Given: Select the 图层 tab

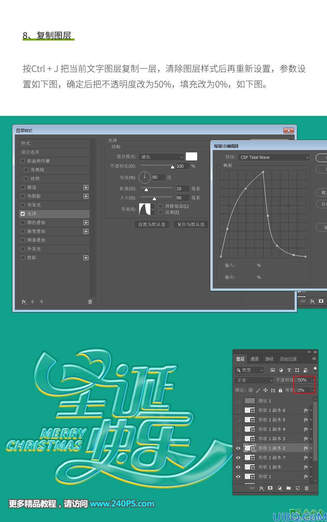Looking at the screenshot, I should tap(240, 359).
